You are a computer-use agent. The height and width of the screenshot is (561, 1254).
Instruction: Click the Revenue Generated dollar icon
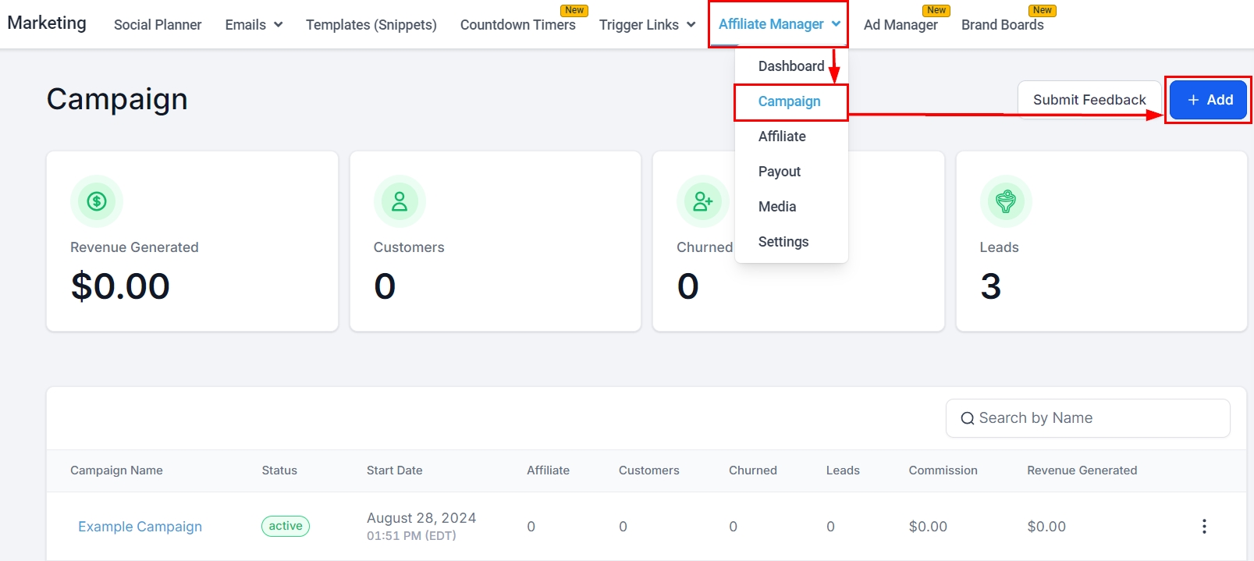click(97, 201)
